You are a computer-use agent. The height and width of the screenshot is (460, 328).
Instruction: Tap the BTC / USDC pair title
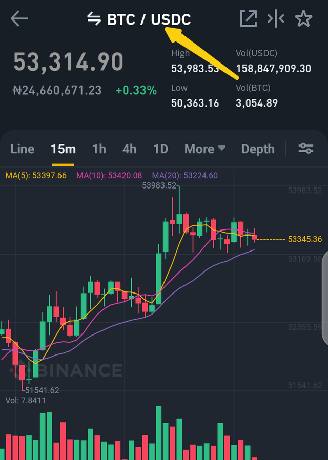click(x=149, y=19)
